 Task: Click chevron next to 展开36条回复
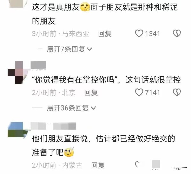coord(93,108)
